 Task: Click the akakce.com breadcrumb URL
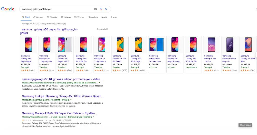click(57, 117)
